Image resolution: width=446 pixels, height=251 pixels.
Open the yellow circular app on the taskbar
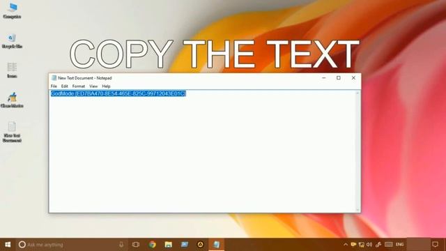[200, 245]
